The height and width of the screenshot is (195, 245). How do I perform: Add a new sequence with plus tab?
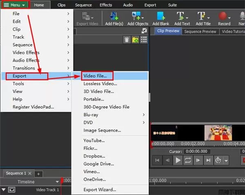click(x=37, y=174)
